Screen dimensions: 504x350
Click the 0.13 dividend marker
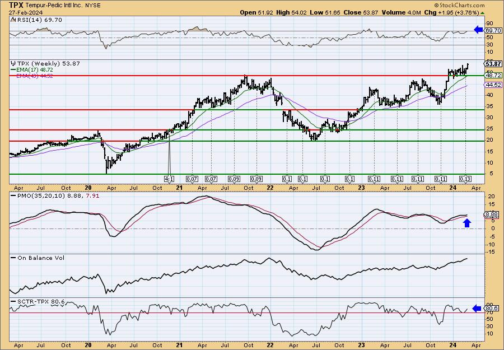coord(465,179)
